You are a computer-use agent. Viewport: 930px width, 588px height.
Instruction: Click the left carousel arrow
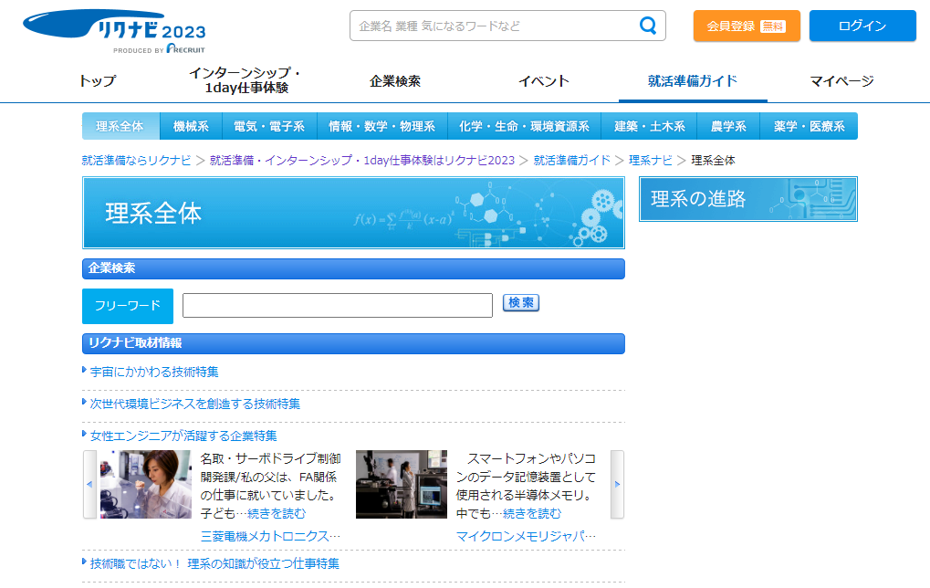[89, 484]
